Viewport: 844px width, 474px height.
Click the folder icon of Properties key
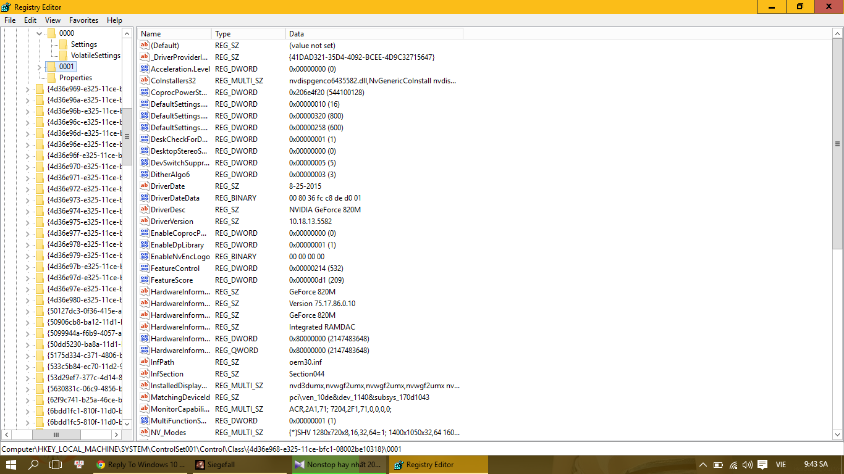pos(52,78)
